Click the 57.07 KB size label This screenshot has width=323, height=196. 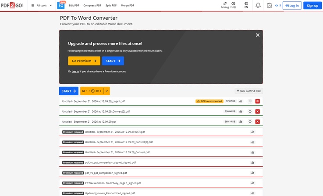point(231,101)
